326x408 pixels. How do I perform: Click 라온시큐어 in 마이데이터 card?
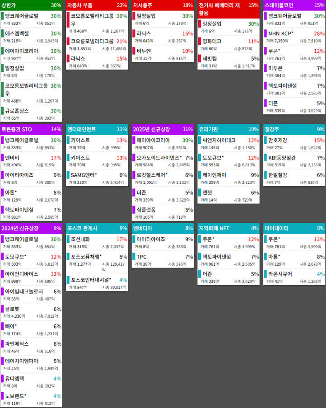(x=294, y=277)
